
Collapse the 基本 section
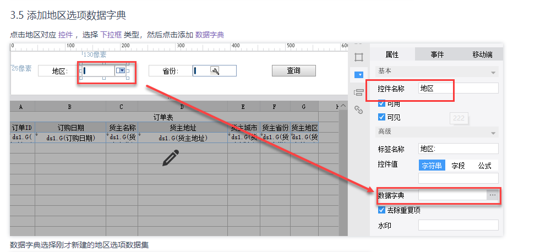tap(493, 72)
